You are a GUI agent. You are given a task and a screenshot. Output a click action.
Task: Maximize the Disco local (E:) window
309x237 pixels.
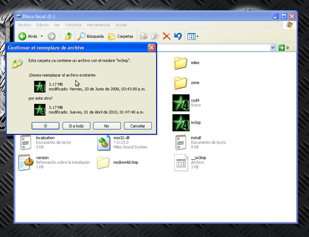(x=284, y=16)
